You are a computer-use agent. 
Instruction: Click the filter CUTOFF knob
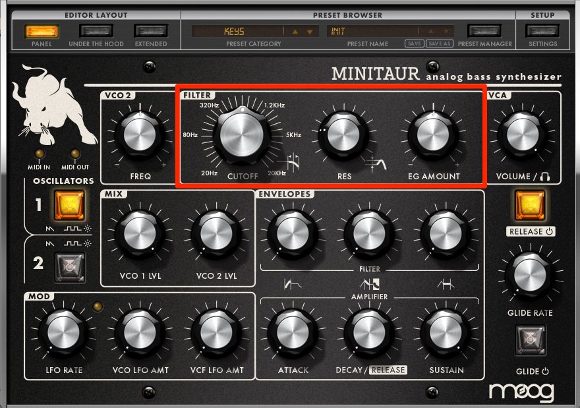pos(243,134)
